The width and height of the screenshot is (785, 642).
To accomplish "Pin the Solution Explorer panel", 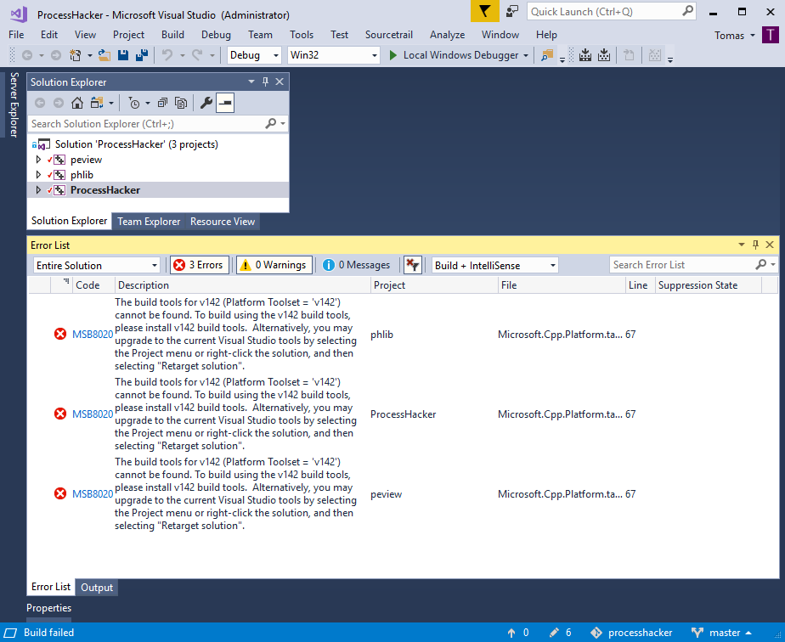I will 265,82.
